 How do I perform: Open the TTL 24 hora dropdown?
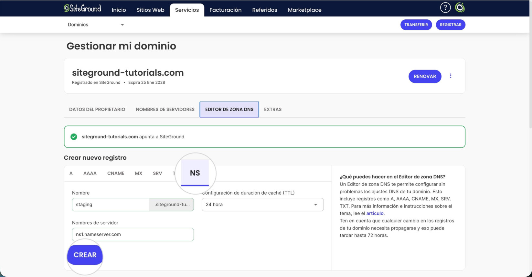262,205
